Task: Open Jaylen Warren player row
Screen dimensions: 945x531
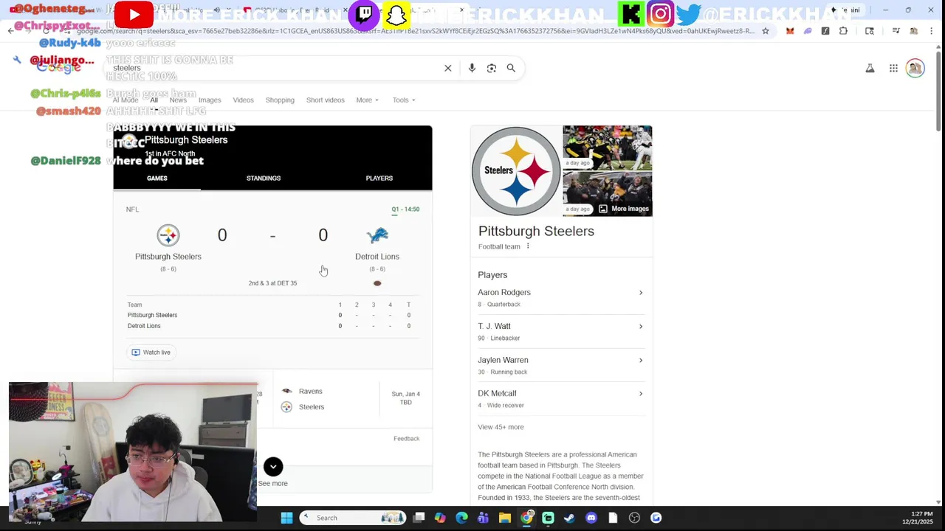Action: coord(560,366)
